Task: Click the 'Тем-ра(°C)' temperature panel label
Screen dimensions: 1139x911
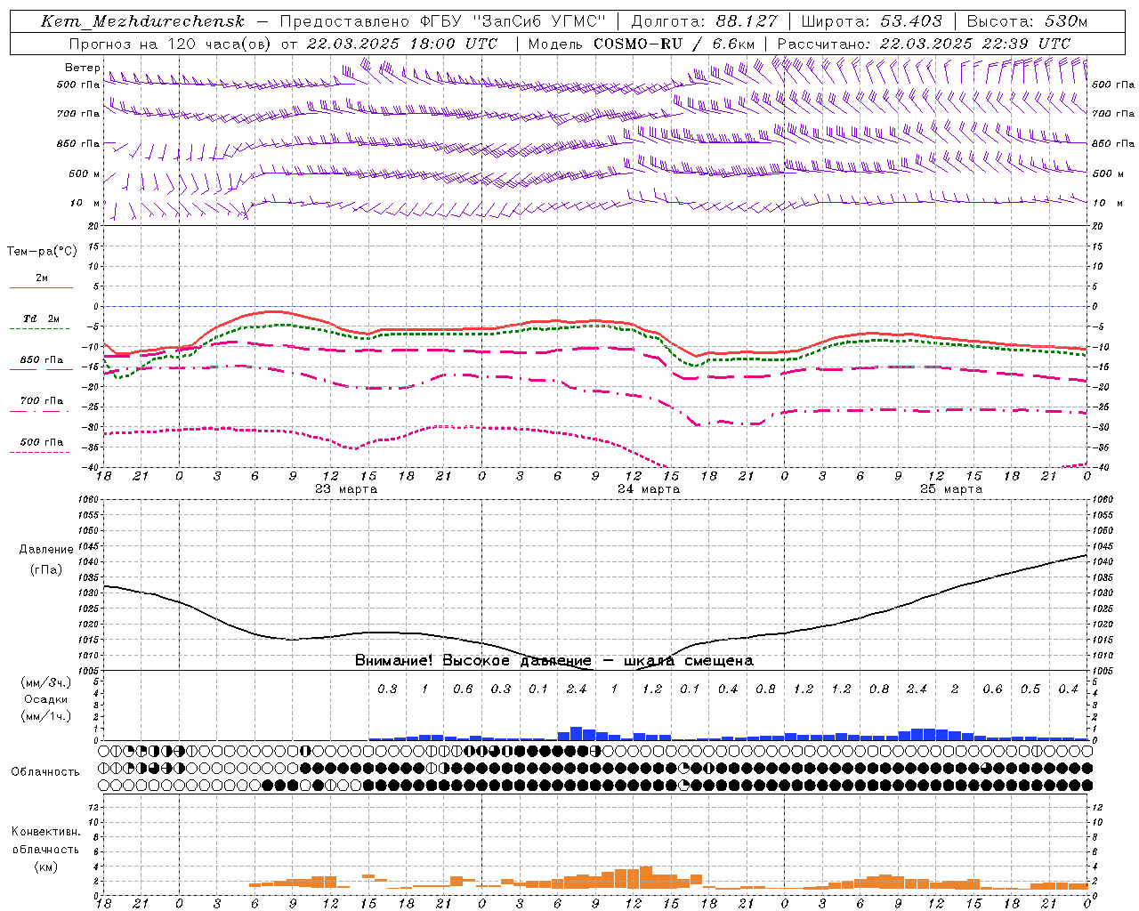Action: 42,252
